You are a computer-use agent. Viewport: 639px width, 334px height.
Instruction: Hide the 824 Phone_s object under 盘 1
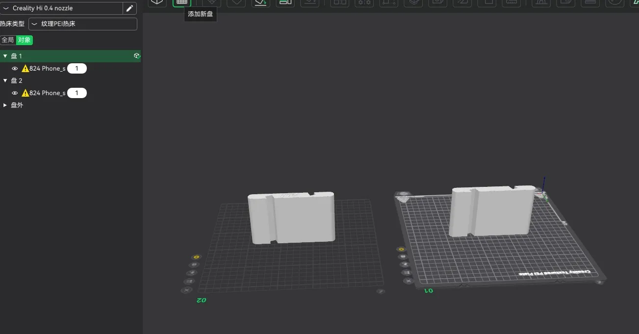(x=15, y=69)
